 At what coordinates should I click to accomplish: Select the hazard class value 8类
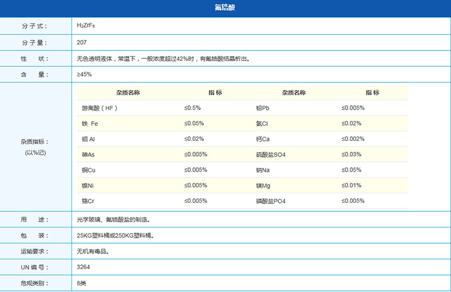coord(81,284)
